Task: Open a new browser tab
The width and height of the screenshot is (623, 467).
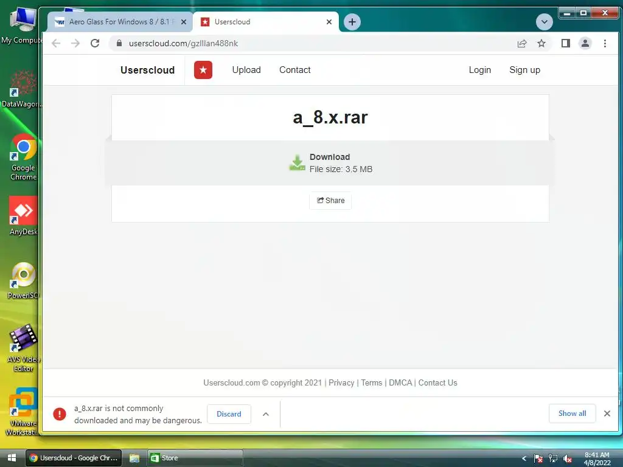Action: point(352,22)
